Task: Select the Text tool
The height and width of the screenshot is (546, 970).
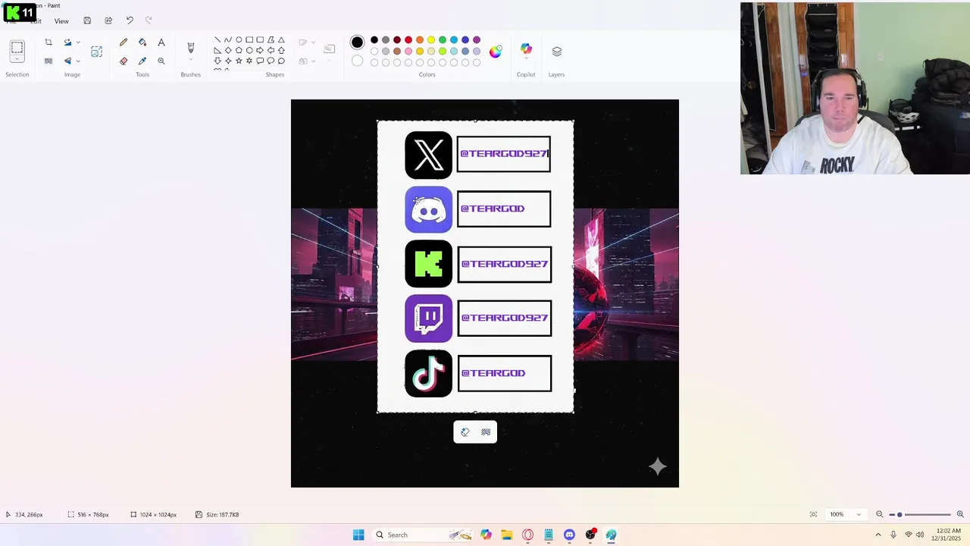Action: 161,42
